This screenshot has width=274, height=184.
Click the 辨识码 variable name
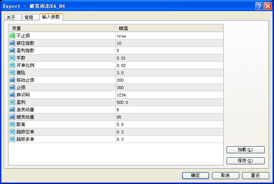(23, 95)
